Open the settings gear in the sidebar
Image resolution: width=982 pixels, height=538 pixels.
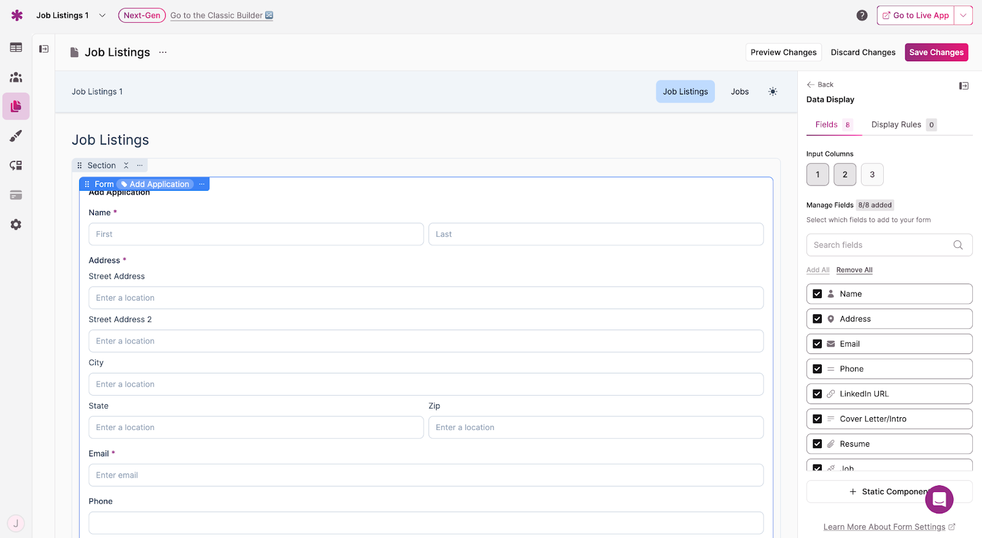pos(16,225)
